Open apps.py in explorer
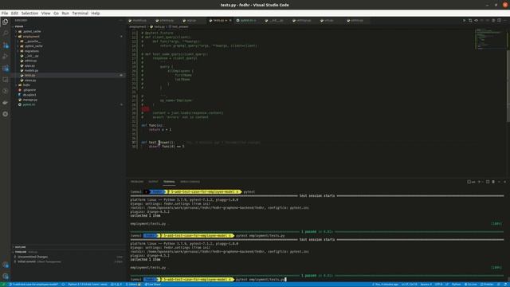510x287 pixels. point(29,65)
